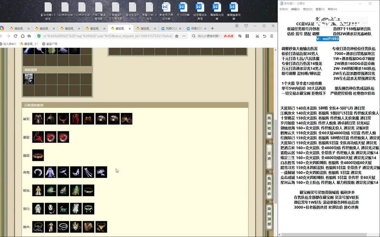
Task: Click the first armor item in 破军 row
Action: click(x=38, y=119)
